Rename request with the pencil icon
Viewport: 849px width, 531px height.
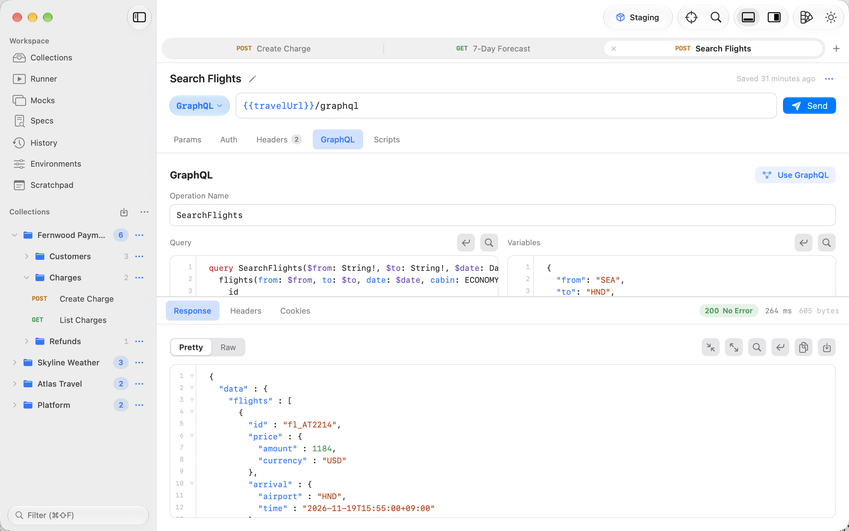pyautogui.click(x=252, y=79)
